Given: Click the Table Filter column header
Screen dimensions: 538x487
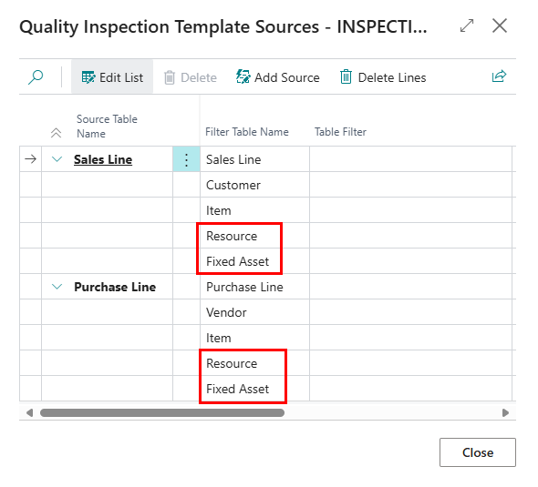Looking at the screenshot, I should click(x=340, y=132).
